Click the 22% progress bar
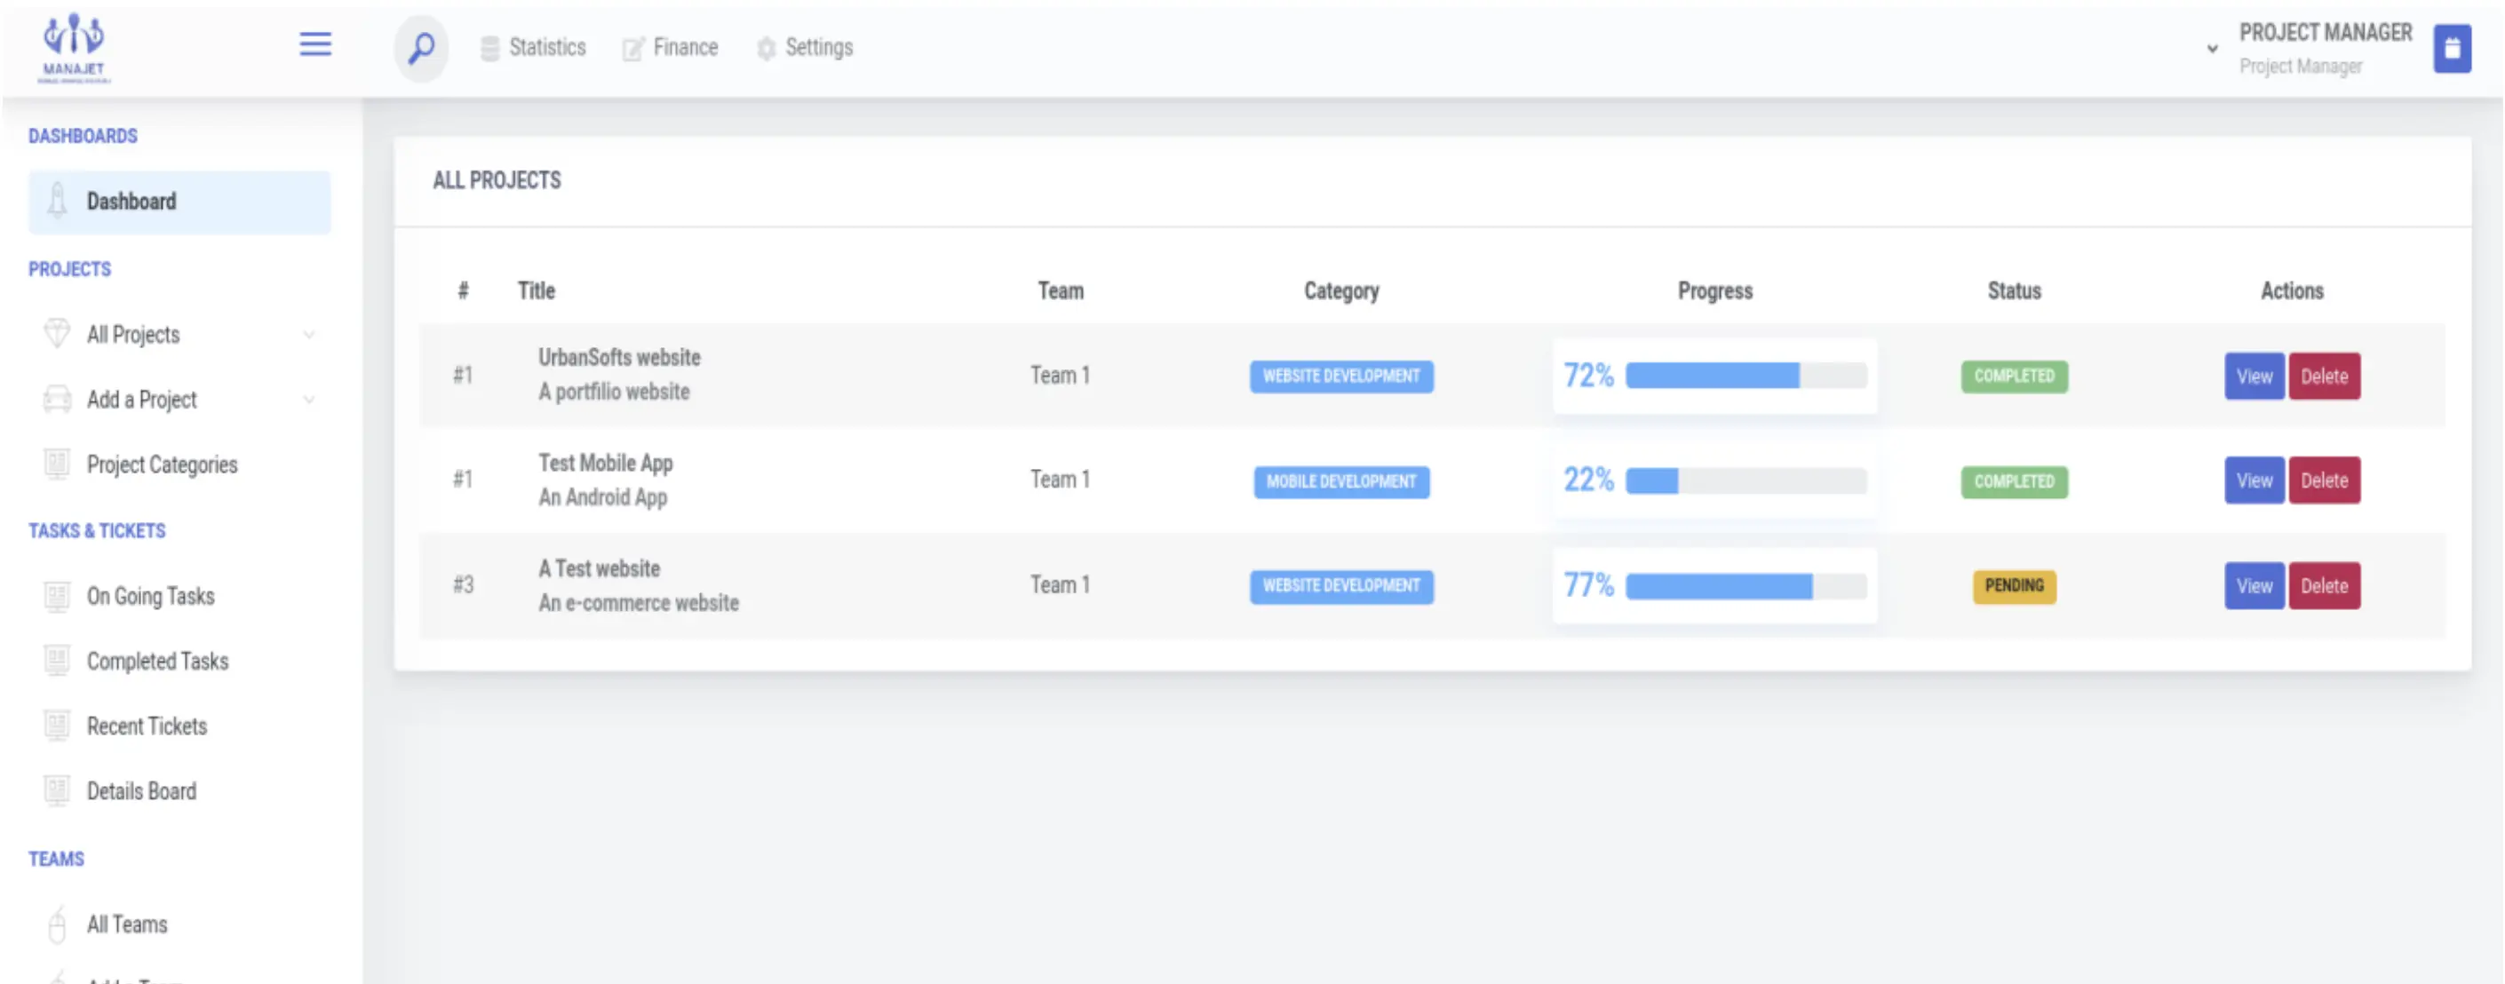 tap(1746, 480)
